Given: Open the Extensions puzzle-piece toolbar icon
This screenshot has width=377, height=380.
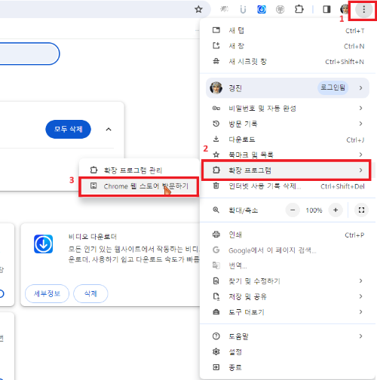Looking at the screenshot, I should point(299,10).
